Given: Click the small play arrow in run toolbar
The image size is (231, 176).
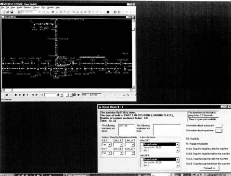Looking at the screenshot, I should click(27, 95).
